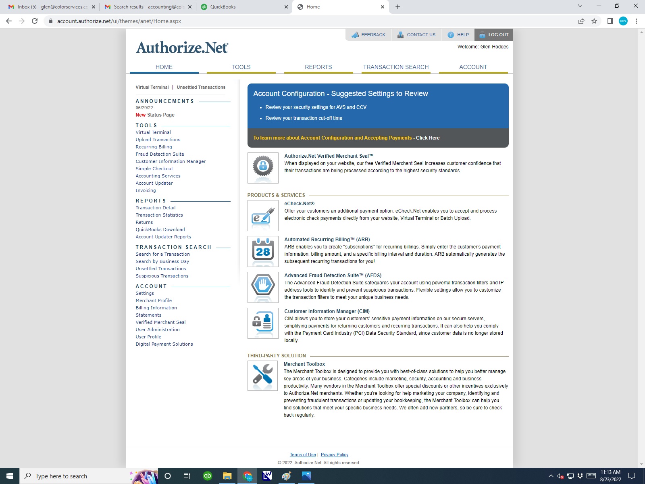Open QuickBooks from the Windows taskbar
The width and height of the screenshot is (645, 484).
point(207,476)
